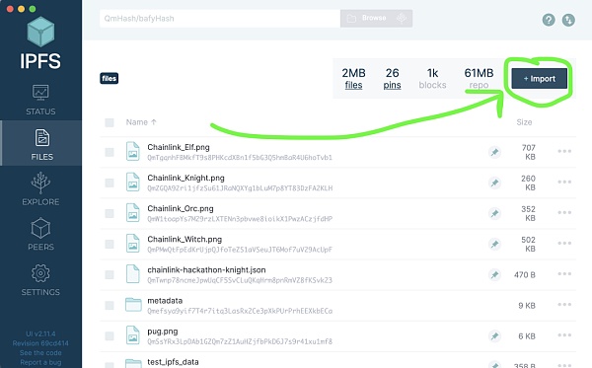Screen dimensions: 592x368
Task: Click the Size column header
Action: click(x=524, y=122)
